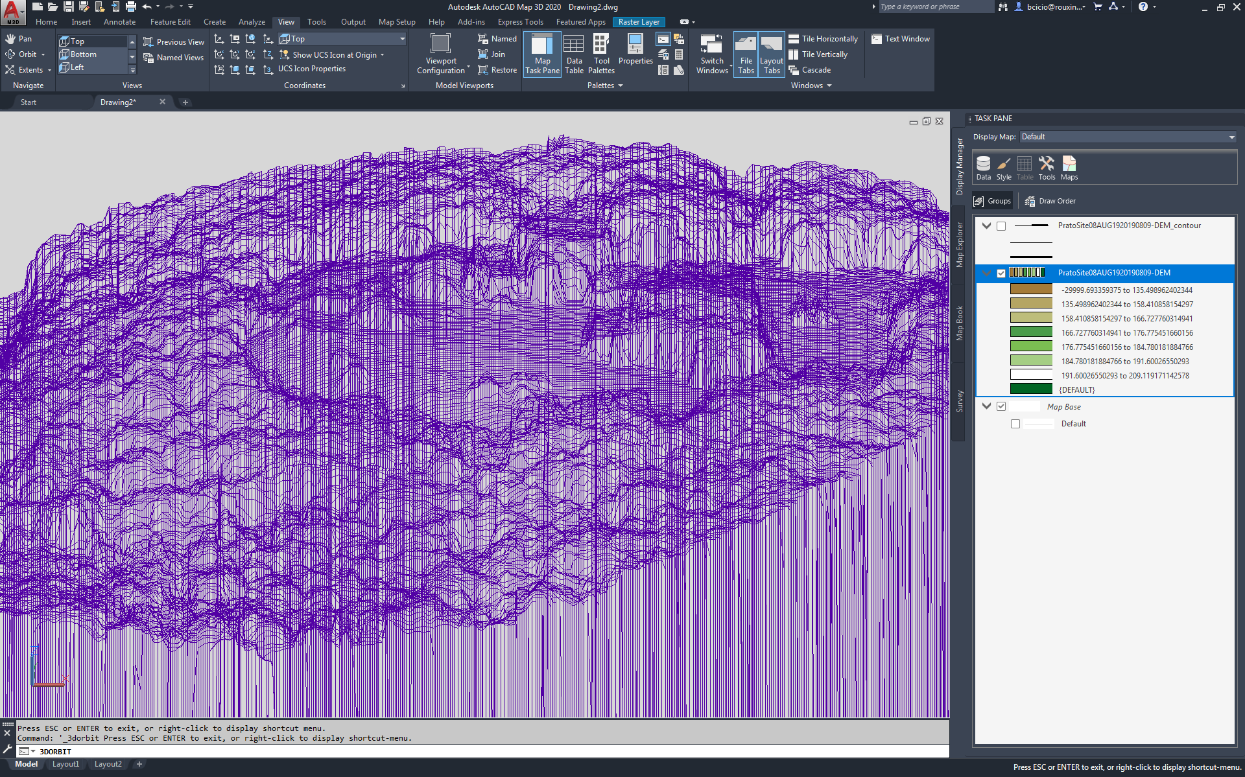Select the Style icon in Display Manager
This screenshot has height=777, width=1245.
tap(1004, 167)
